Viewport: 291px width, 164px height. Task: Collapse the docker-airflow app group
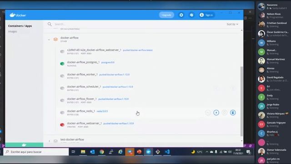click(x=49, y=40)
